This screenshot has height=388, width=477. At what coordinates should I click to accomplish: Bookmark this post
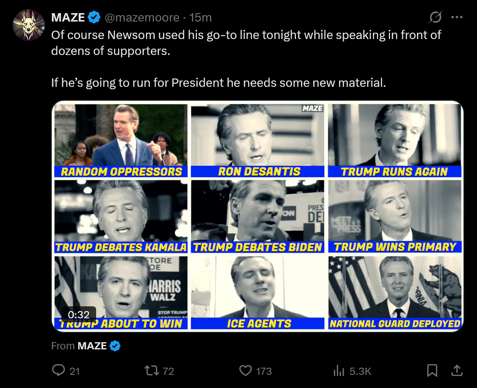coord(432,371)
